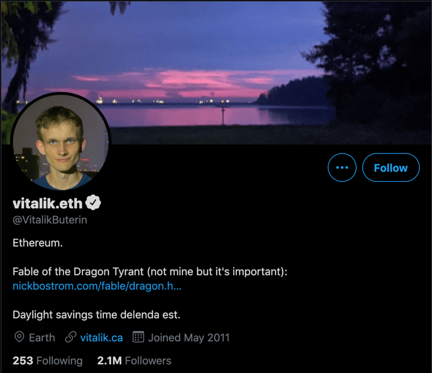Click the location pin icon
The height and width of the screenshot is (373, 432).
[x=19, y=338]
